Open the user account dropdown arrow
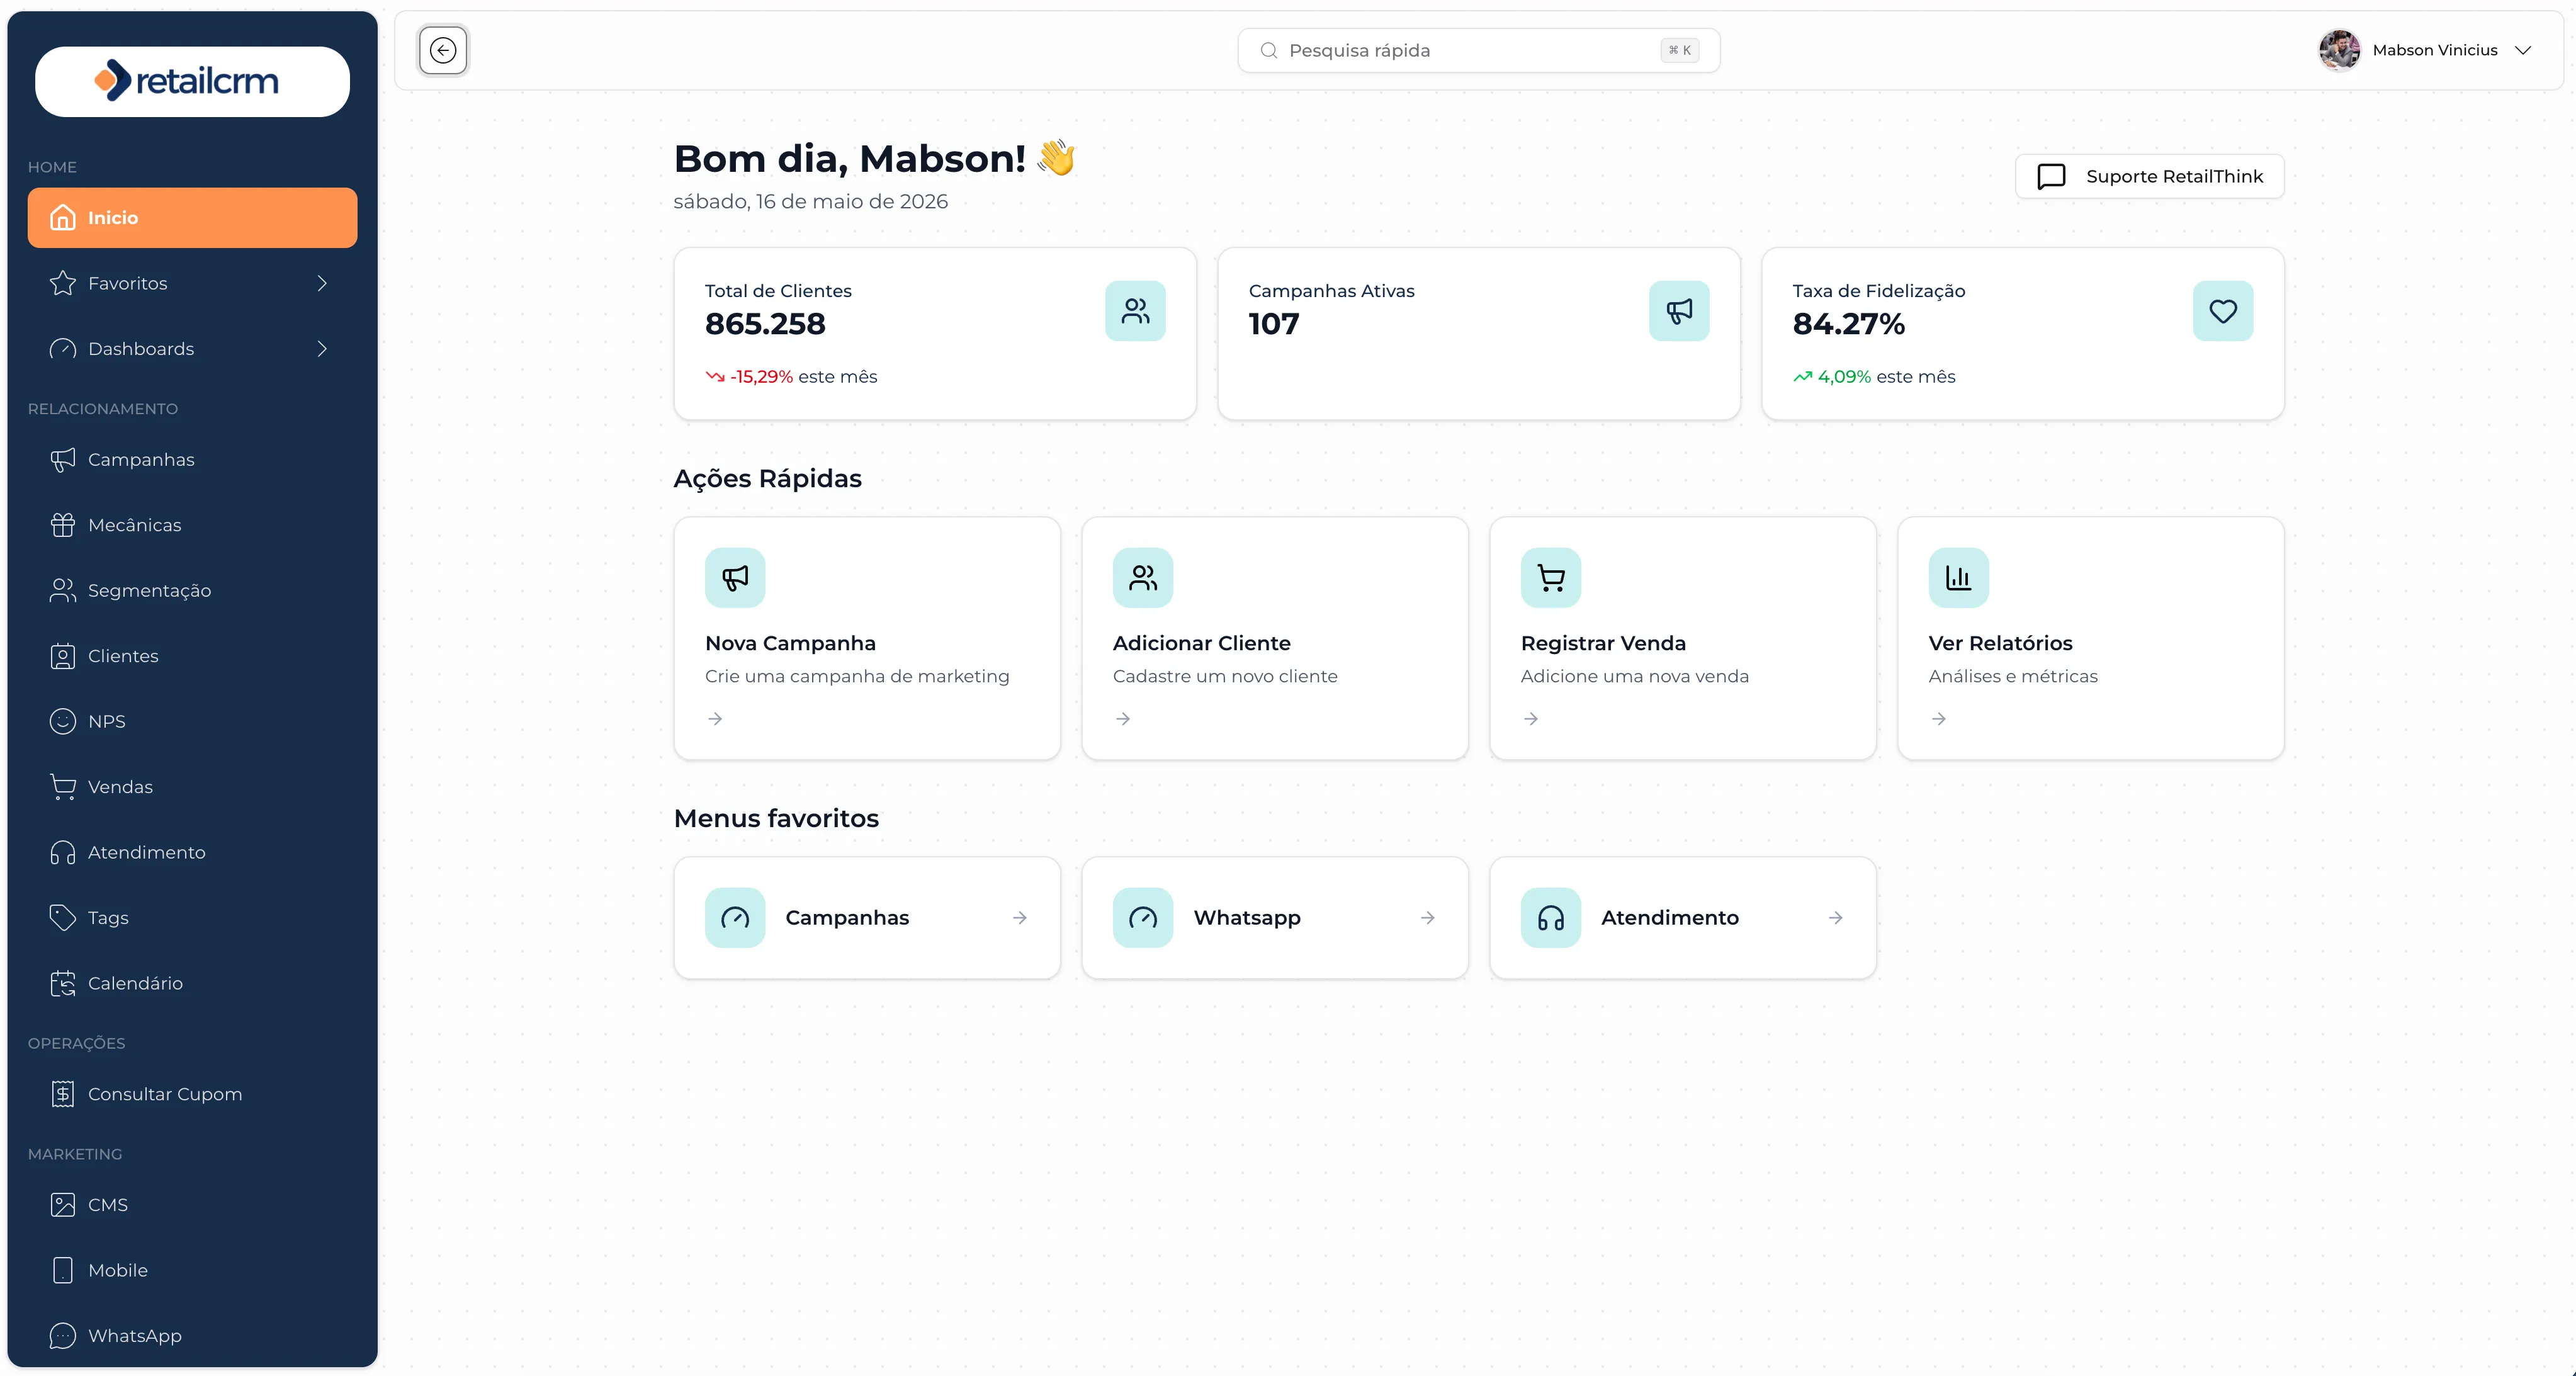2576x1376 pixels. point(2523,50)
